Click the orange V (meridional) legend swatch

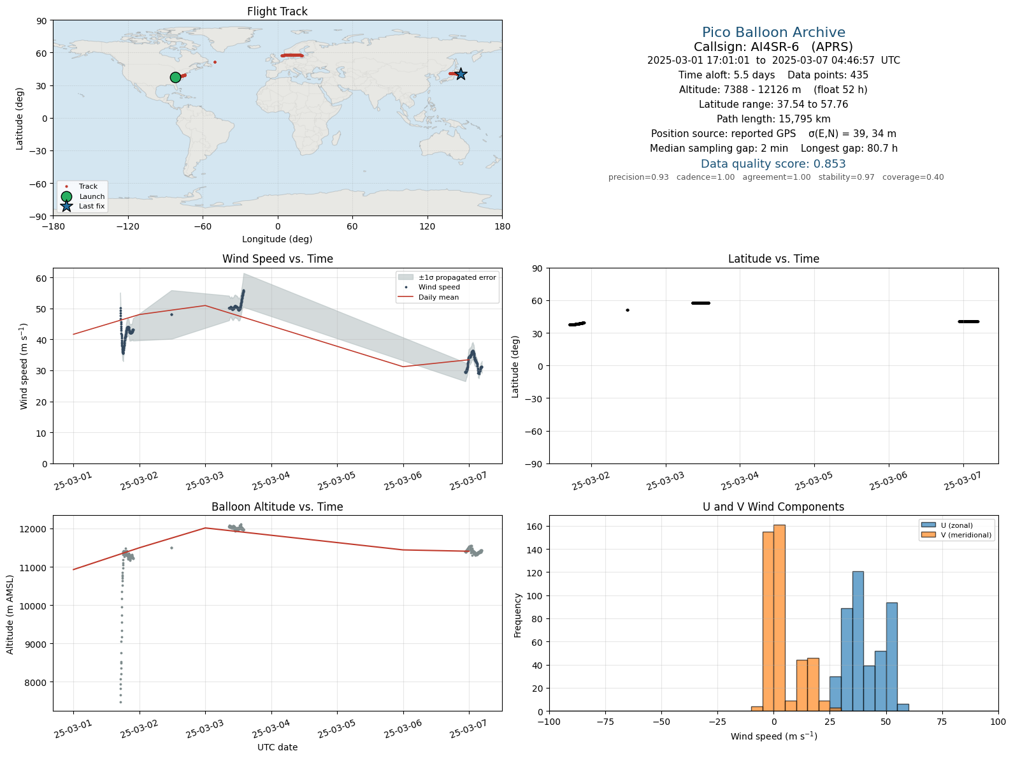coord(928,535)
